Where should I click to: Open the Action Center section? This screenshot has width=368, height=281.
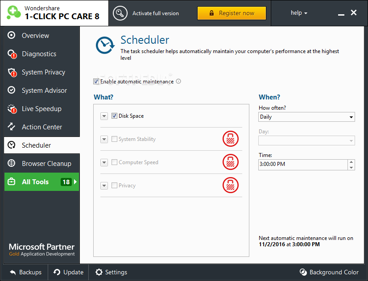[x=42, y=127]
